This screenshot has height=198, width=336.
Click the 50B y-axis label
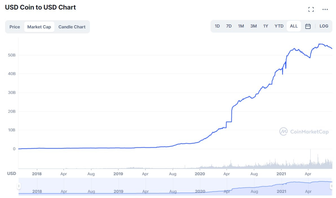pyautogui.click(x=12, y=55)
